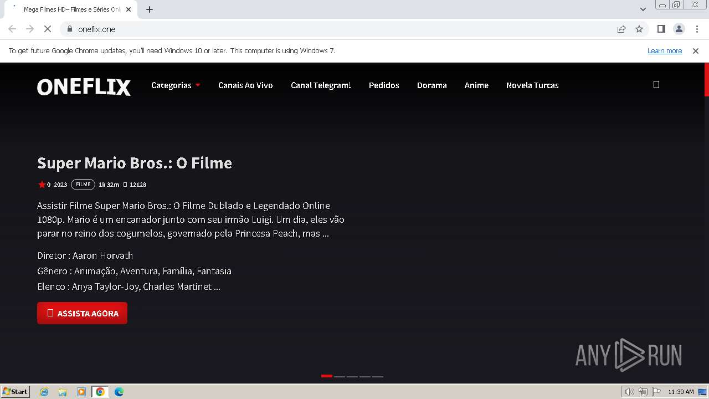Click Learn more link in update bar

click(x=665, y=50)
